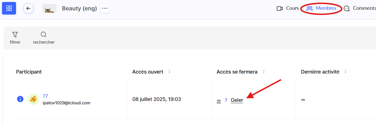Open the three-dots menu beside Beauty (eng)
Viewport: 376px width, 125px height.
pos(105,8)
